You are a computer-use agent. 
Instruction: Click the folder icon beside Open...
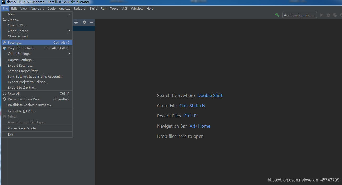(4, 20)
